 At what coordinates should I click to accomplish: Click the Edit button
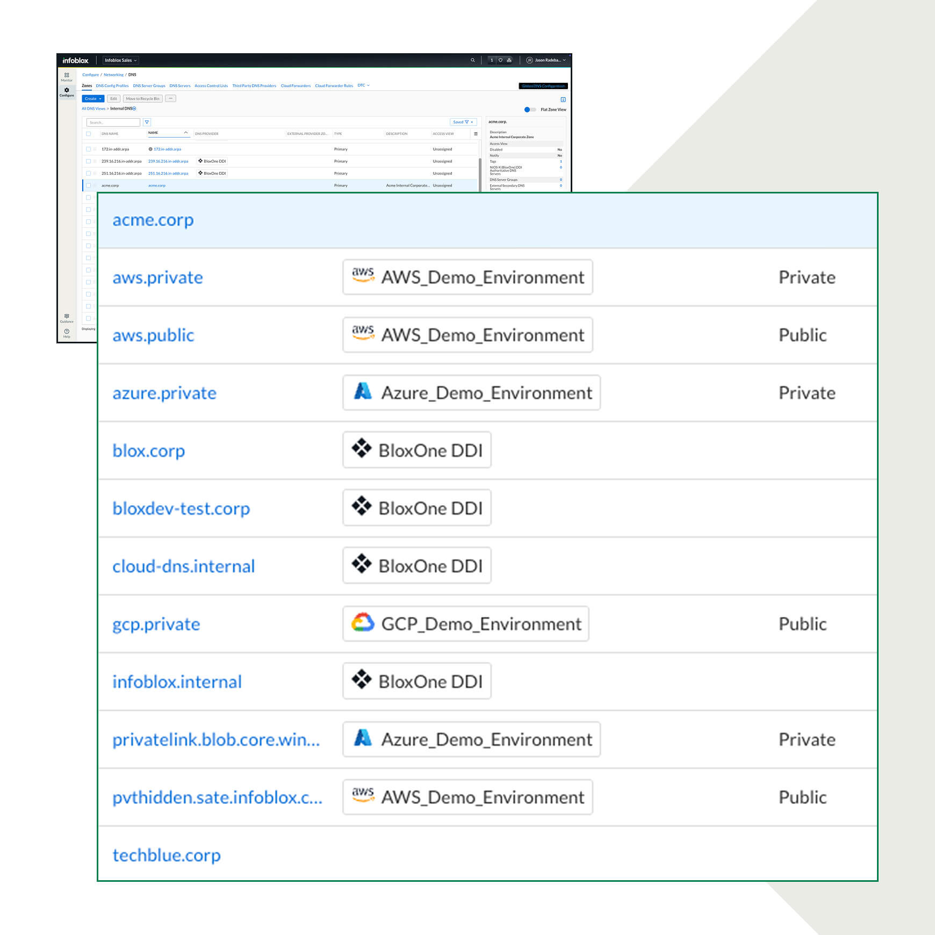[x=113, y=98]
